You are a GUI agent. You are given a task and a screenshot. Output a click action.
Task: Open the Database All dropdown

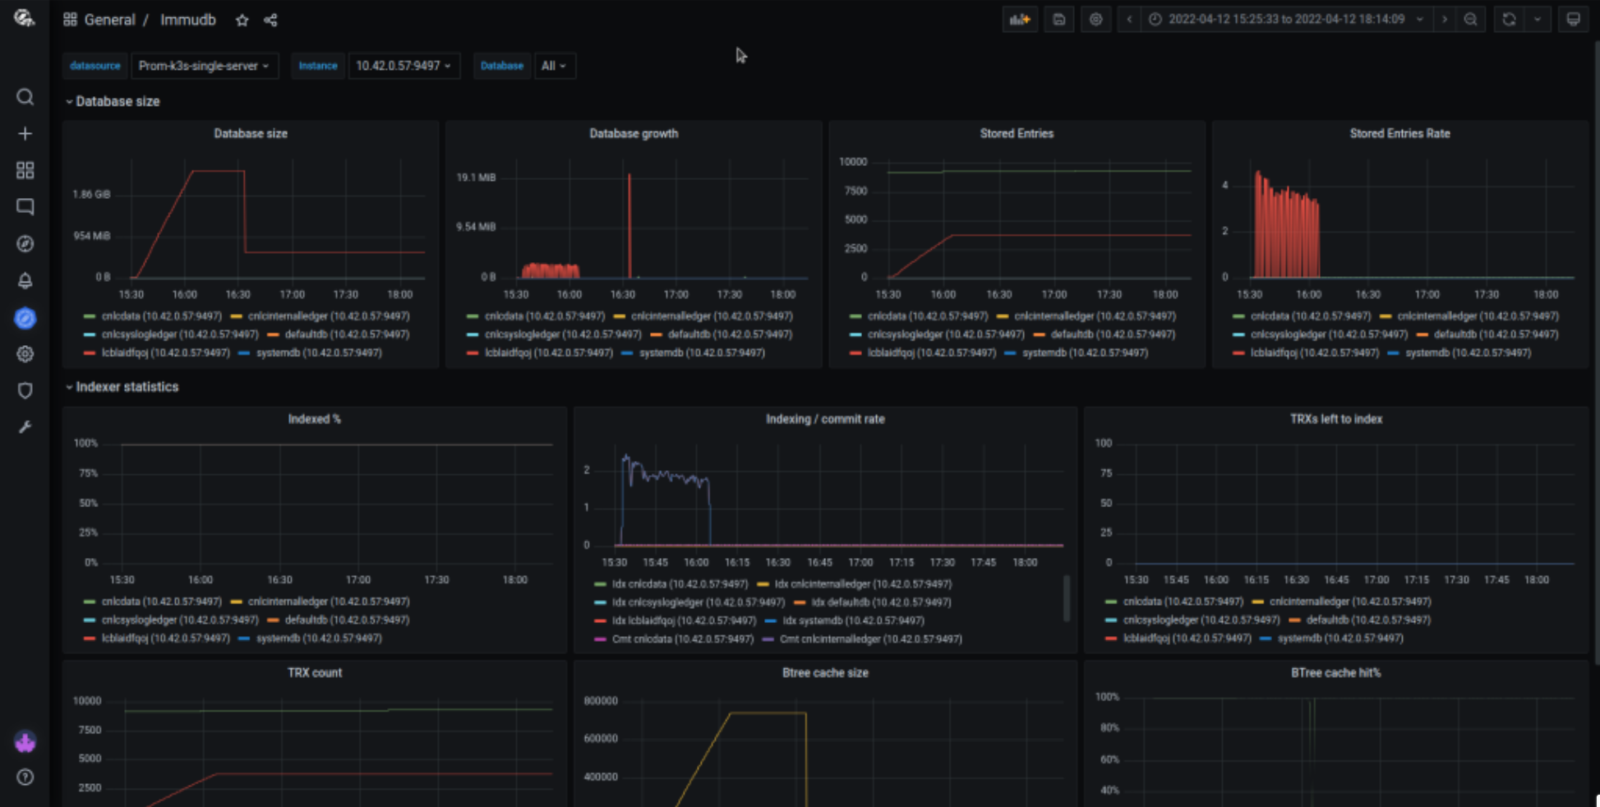[x=555, y=66]
